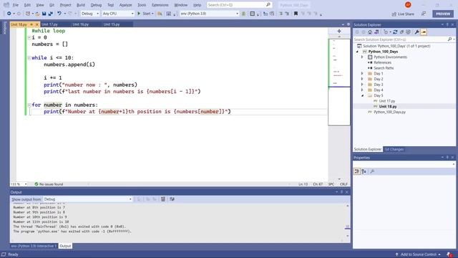The image size is (458, 258).
Task: Click Collapse All icon in Solution Explorer toolbar
Action: click(x=401, y=32)
